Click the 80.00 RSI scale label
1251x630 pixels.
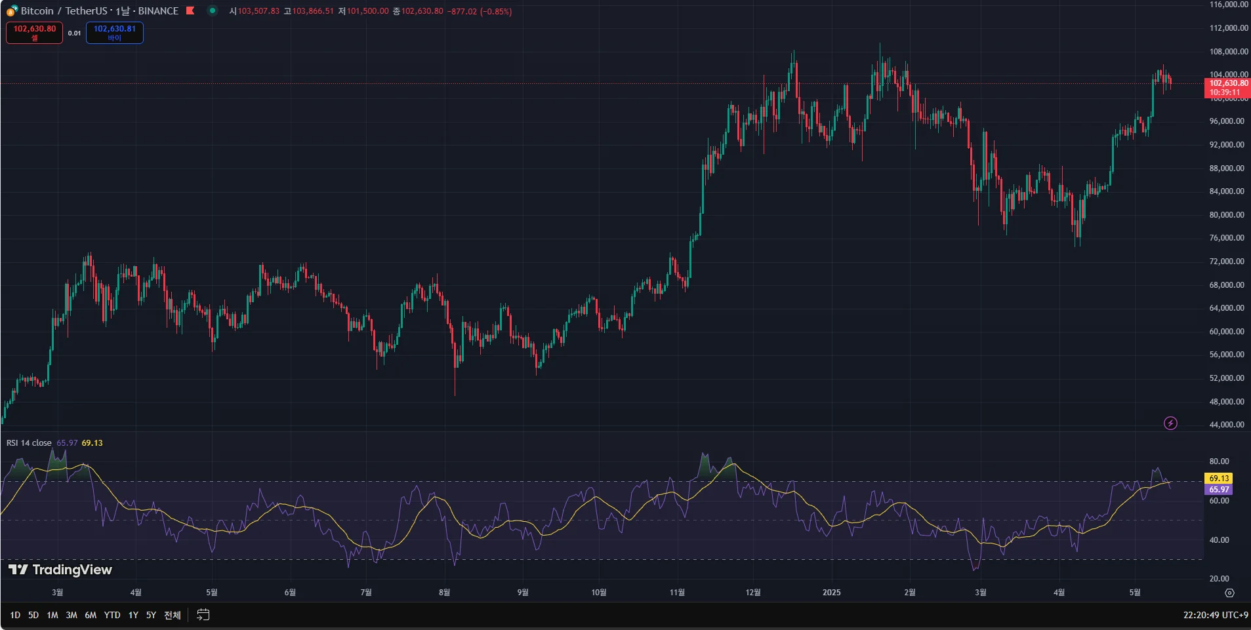pos(1219,462)
